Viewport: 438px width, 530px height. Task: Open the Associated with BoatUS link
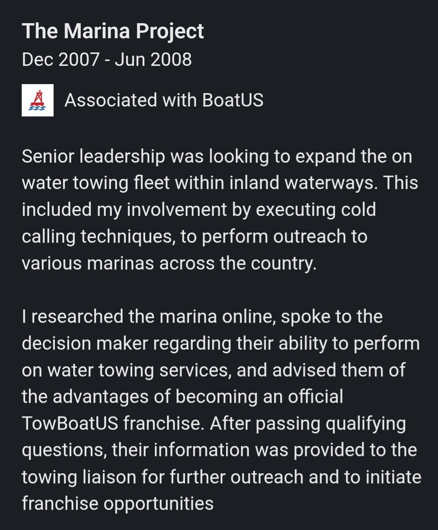point(163,100)
